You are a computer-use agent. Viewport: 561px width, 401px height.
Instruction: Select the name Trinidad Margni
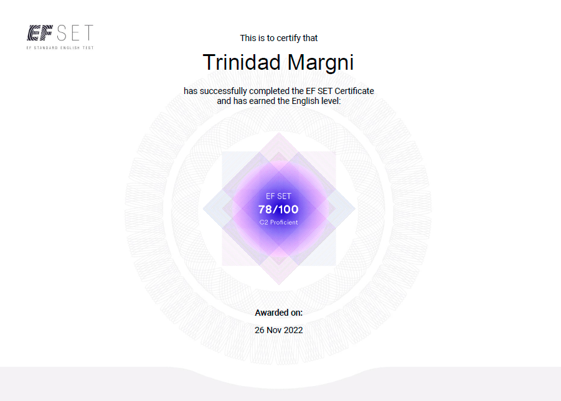278,62
